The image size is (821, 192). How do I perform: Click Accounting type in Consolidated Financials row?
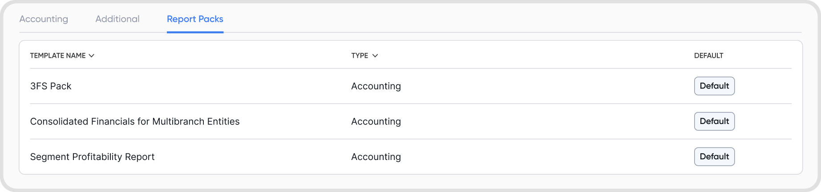(376, 121)
